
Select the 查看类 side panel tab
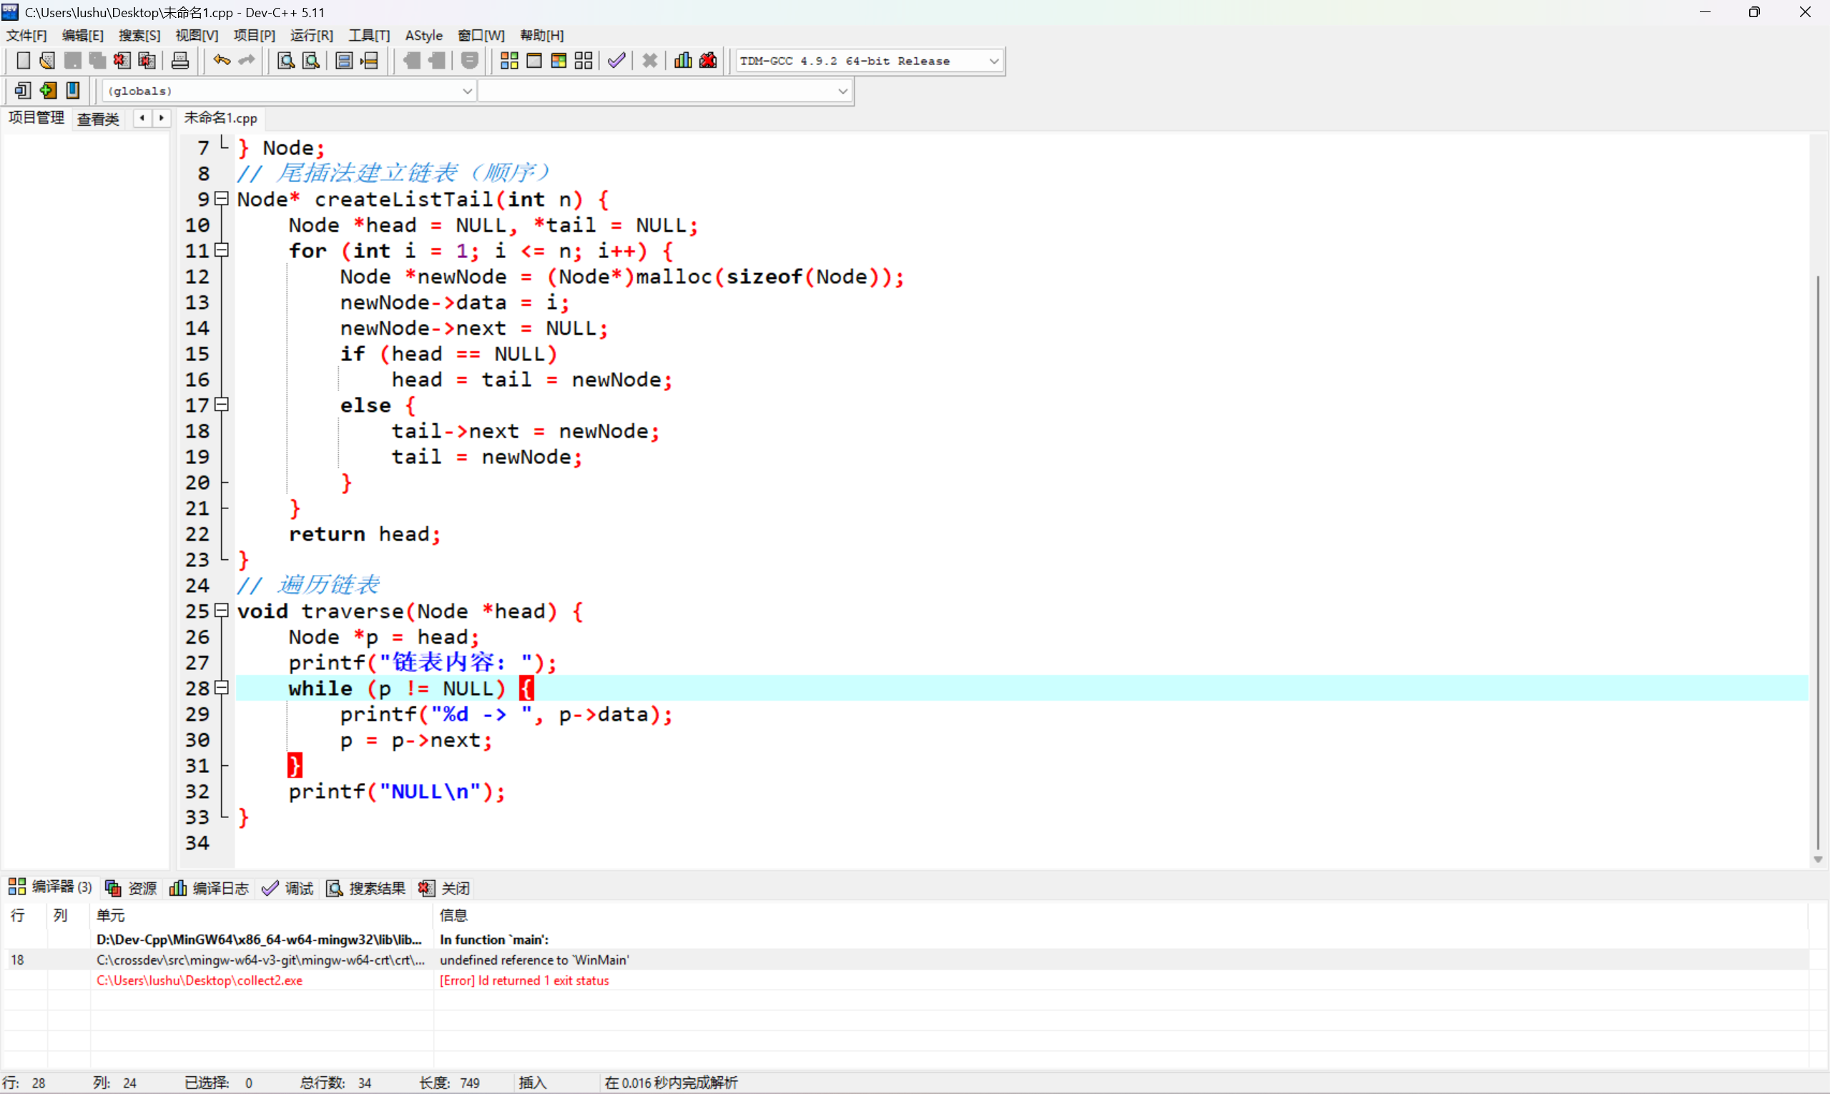pyautogui.click(x=98, y=119)
